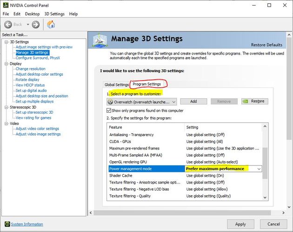This screenshot has width=293, height=232.
Task: Toggle 'Show only programs found on this computer'
Action: click(109, 110)
